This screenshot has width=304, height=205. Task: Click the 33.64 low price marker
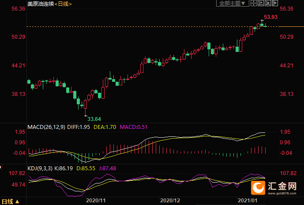pyautogui.click(x=94, y=119)
